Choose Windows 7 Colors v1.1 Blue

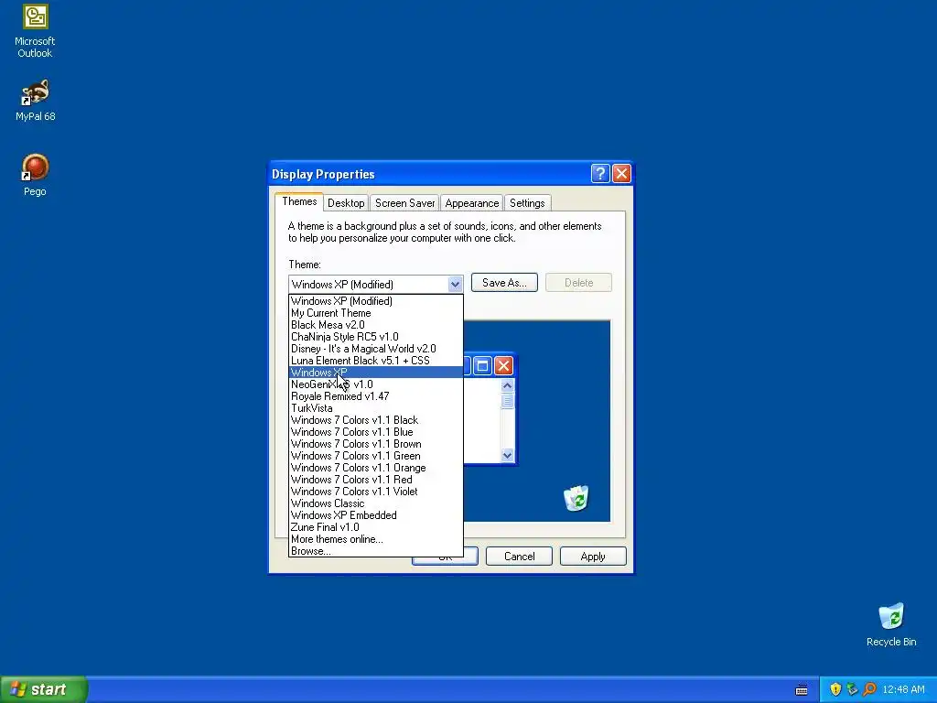coord(376,432)
